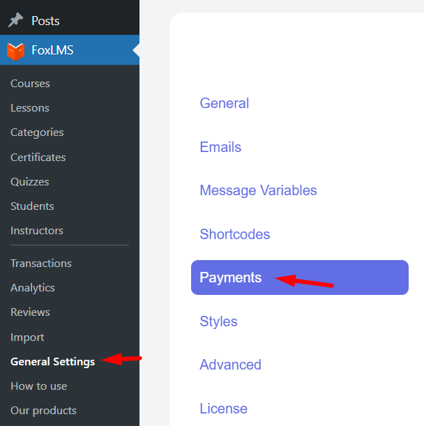Image resolution: width=424 pixels, height=426 pixels.
Task: Open General Settings in the sidebar
Action: [x=52, y=362]
